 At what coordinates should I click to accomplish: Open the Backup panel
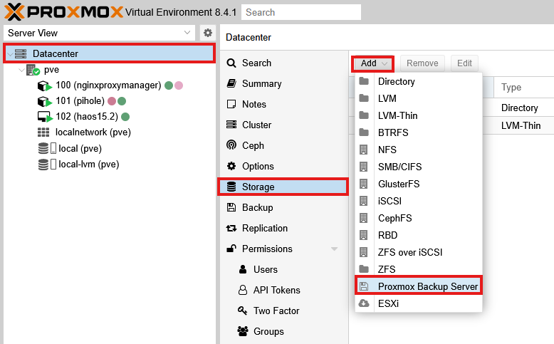[x=283, y=207]
